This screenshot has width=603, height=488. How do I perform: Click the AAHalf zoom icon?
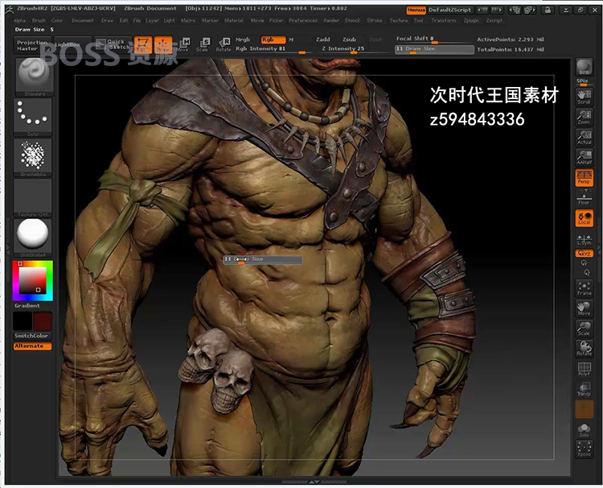[x=585, y=157]
